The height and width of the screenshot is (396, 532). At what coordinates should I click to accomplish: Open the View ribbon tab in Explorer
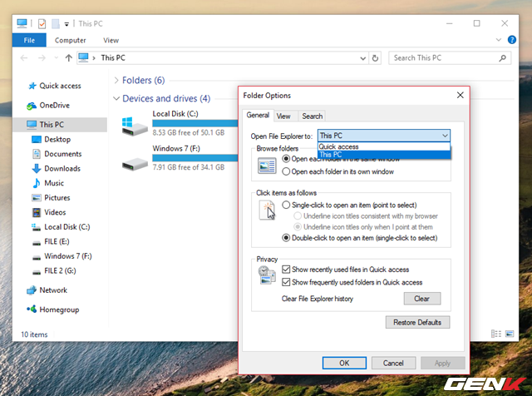[x=111, y=41]
